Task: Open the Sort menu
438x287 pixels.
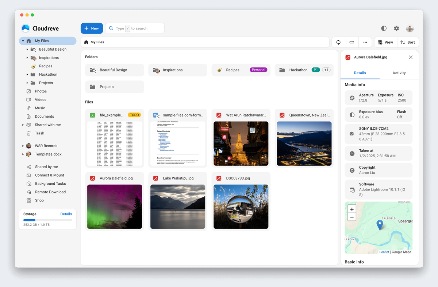Action: (408, 42)
